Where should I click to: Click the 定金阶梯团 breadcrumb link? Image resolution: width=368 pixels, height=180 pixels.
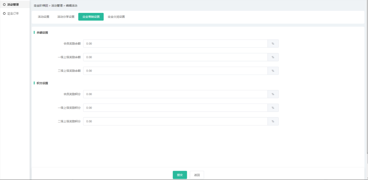click(x=41, y=6)
